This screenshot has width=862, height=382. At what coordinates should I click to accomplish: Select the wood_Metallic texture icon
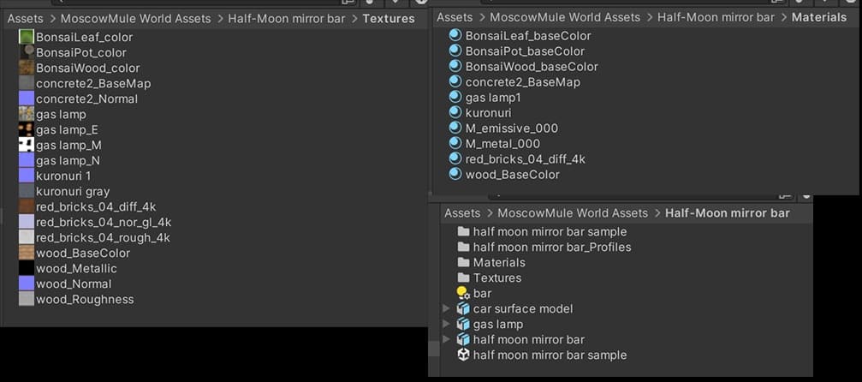point(27,268)
